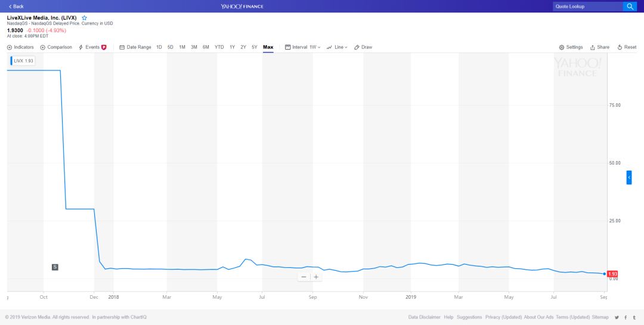Expand the Interval 1W dropdown
The image size is (644, 325).
[x=303, y=47]
